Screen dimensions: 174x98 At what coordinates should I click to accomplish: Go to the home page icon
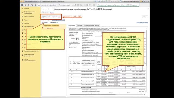(x=39, y=5)
